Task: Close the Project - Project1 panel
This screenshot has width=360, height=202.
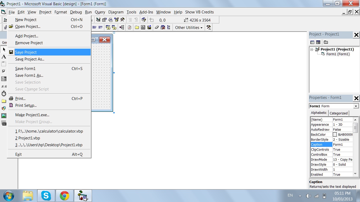Action: [x=356, y=35]
